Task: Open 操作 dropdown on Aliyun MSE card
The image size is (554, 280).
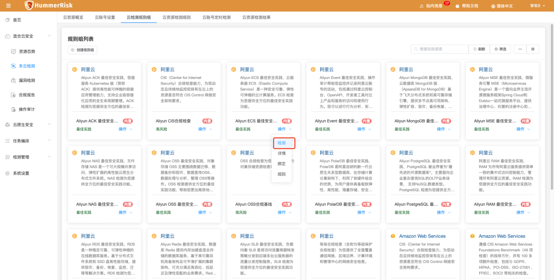Action: pos(523,129)
